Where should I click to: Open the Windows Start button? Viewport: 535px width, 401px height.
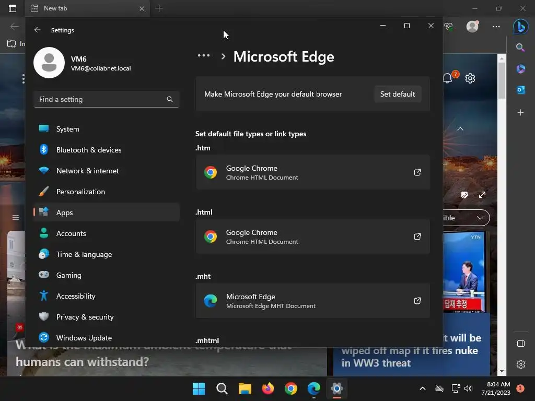(199, 388)
